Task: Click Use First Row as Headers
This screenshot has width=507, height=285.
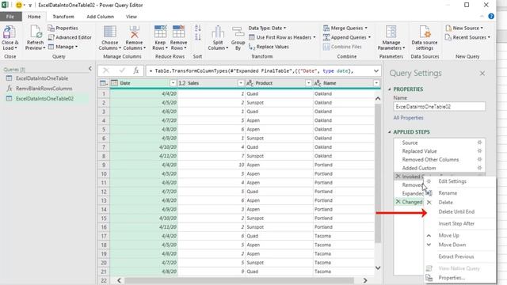Action: (282, 37)
